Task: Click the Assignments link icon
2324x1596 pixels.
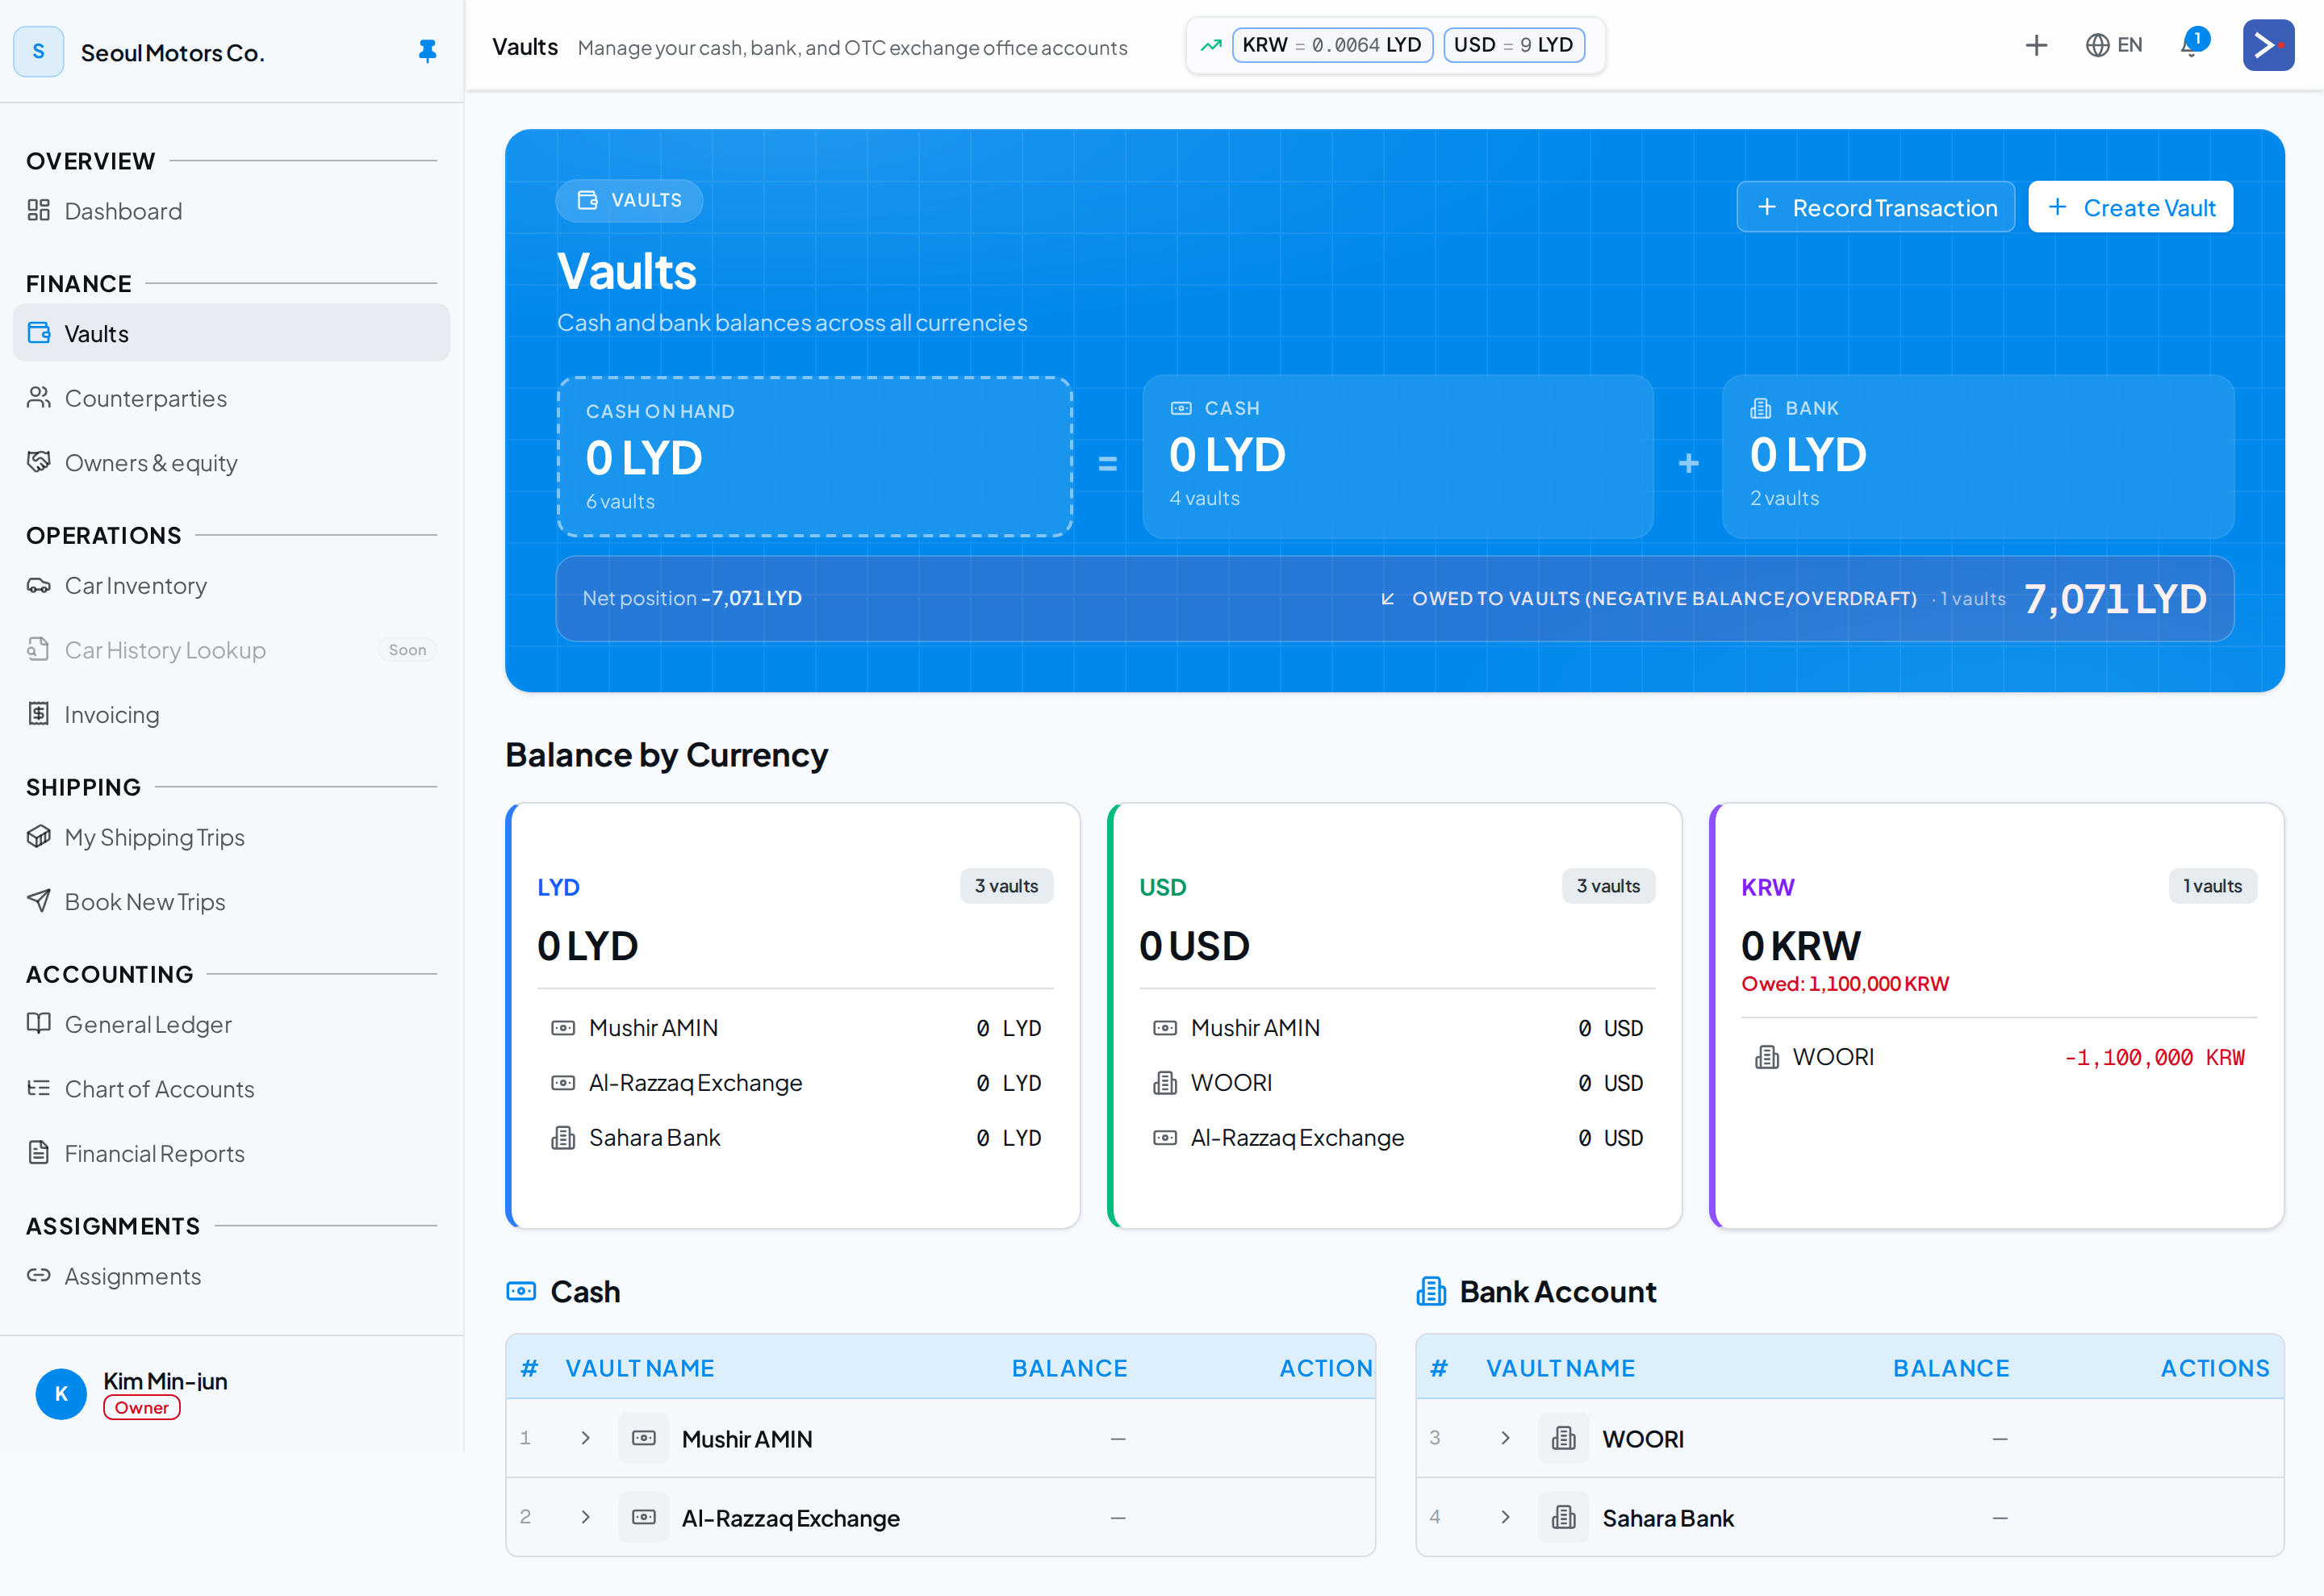Action: coord(38,1275)
